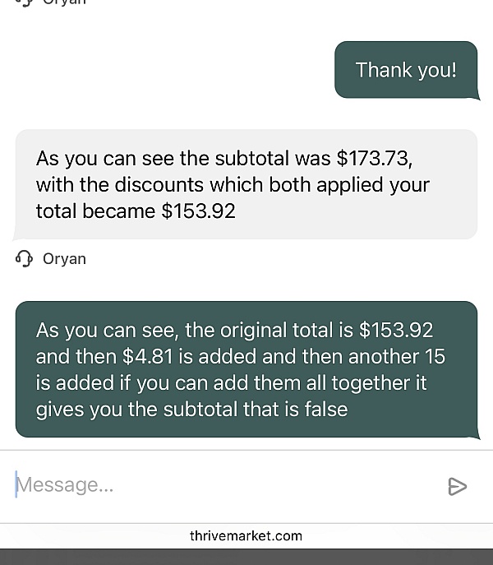Focus the Message input field

pos(222,485)
